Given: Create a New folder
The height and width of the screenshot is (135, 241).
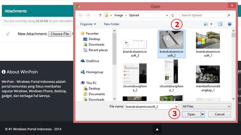Looking at the screenshot, I should coord(111,24).
